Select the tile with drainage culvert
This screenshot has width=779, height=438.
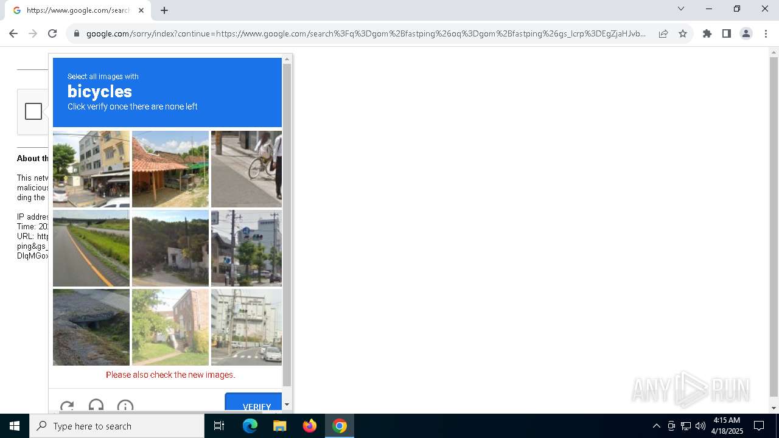point(91,327)
